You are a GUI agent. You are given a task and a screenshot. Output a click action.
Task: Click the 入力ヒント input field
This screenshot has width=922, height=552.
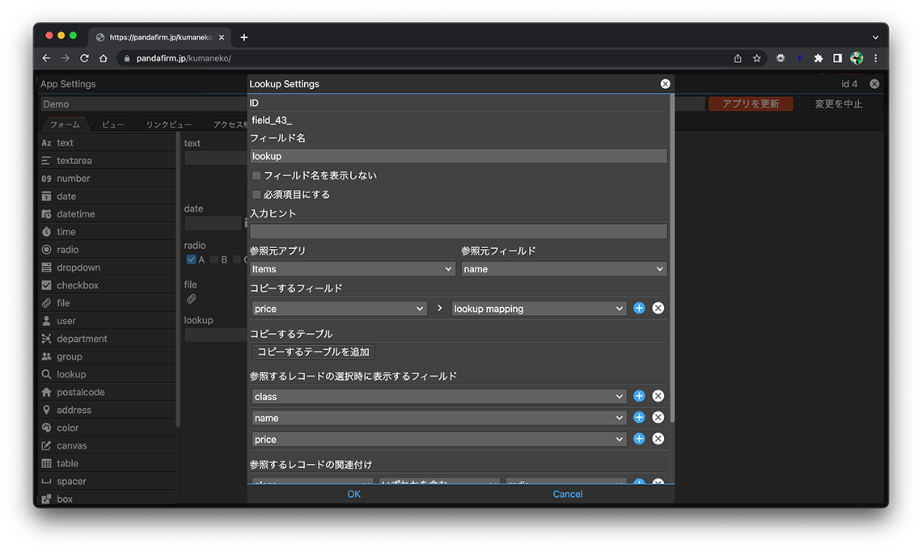pos(458,231)
